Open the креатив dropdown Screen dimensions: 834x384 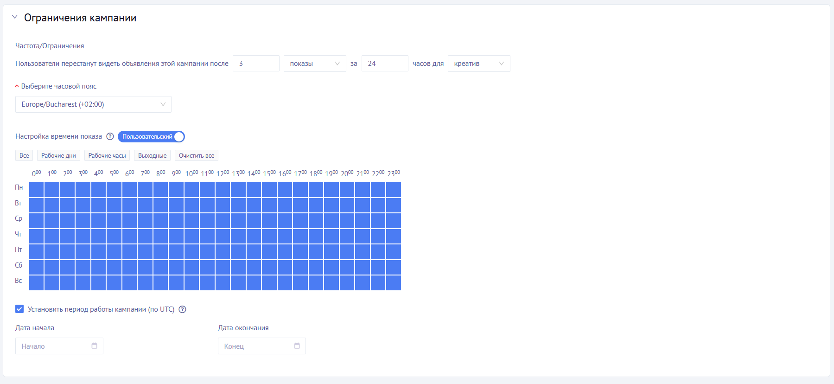click(x=478, y=64)
